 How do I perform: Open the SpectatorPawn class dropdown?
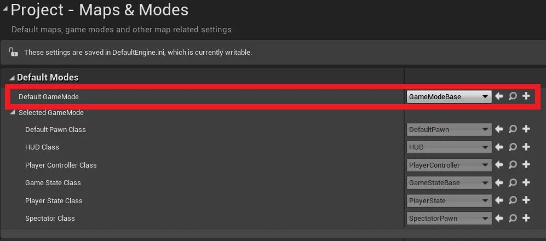point(449,219)
